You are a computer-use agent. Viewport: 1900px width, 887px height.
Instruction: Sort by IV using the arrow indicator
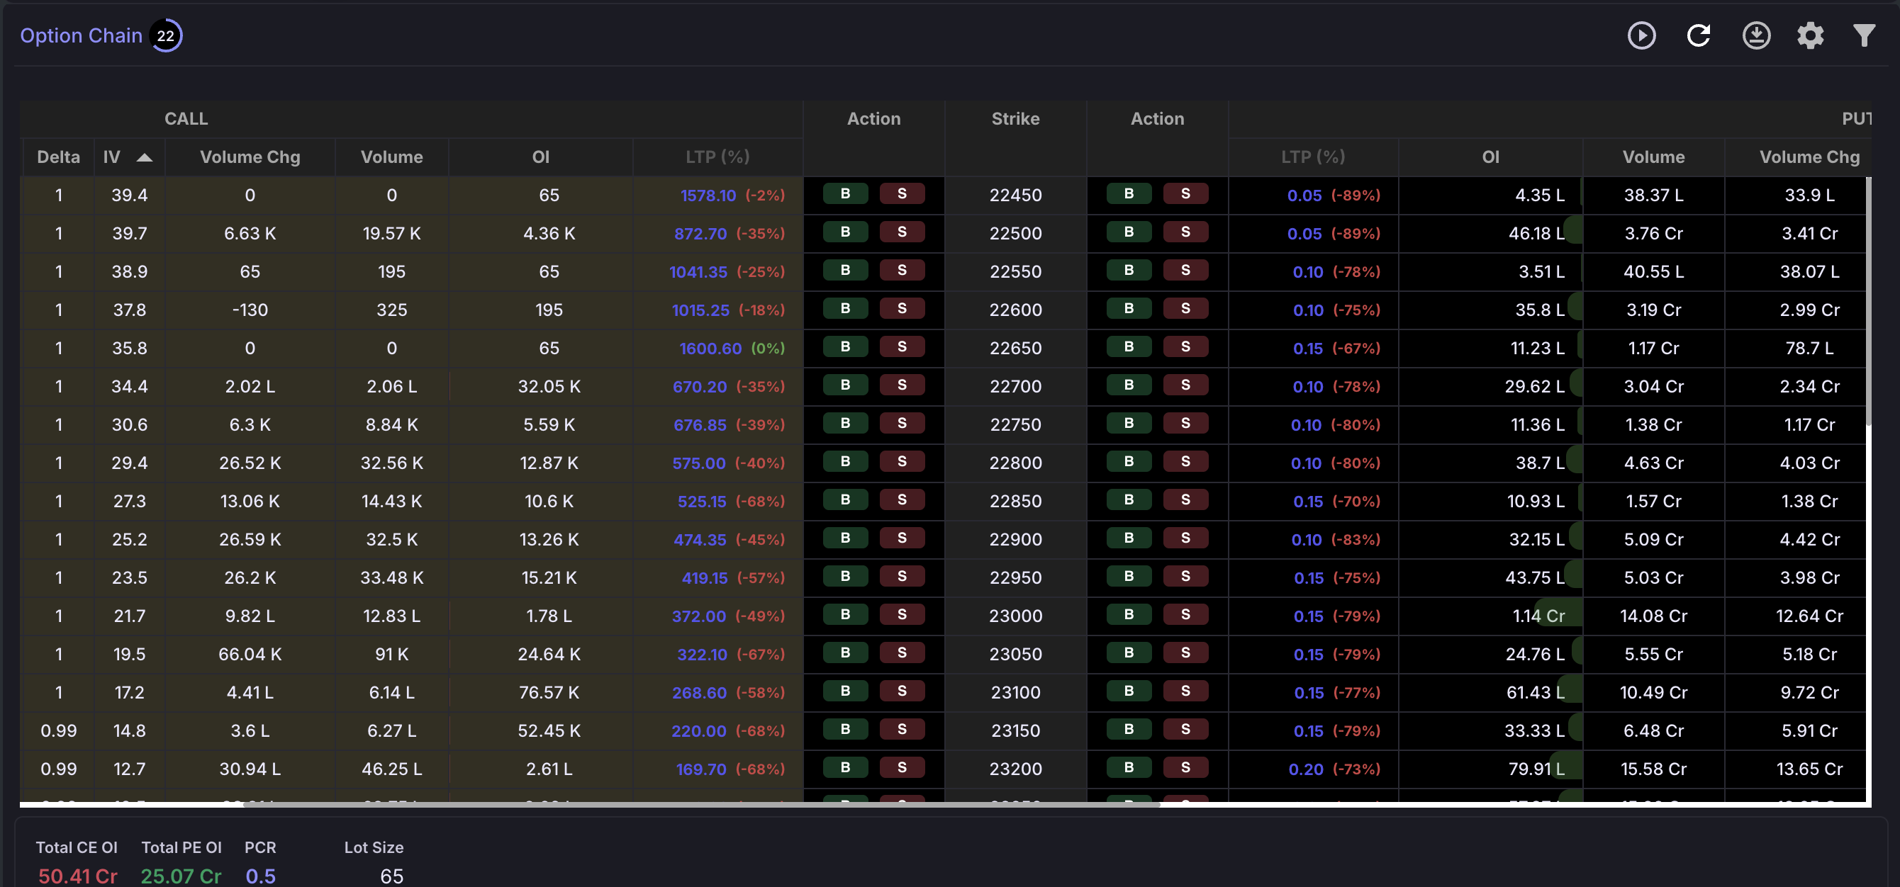145,157
